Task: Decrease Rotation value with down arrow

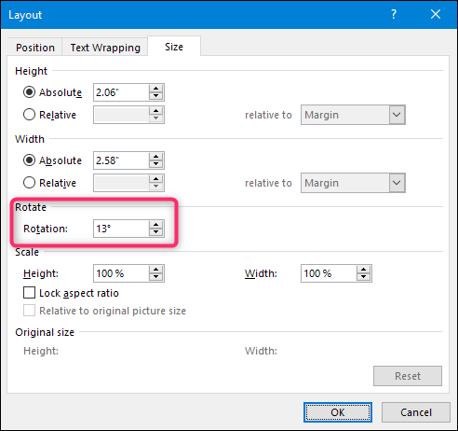Action: tap(155, 232)
